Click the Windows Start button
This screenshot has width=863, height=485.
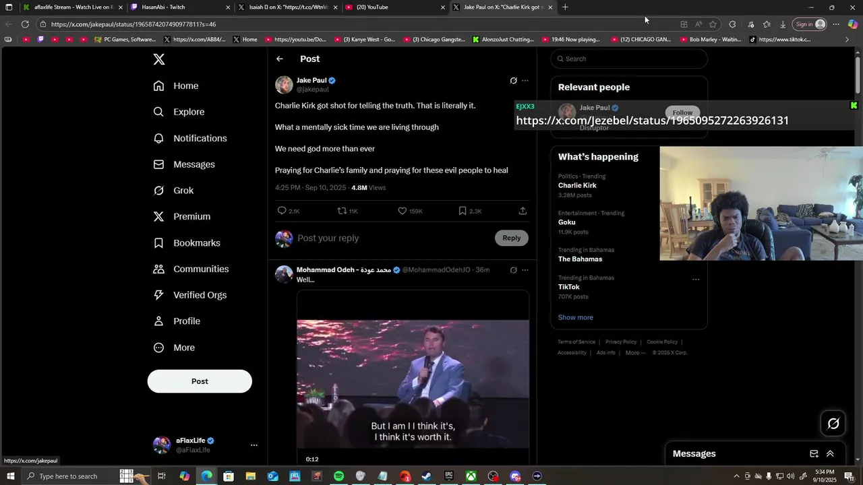tap(10, 476)
